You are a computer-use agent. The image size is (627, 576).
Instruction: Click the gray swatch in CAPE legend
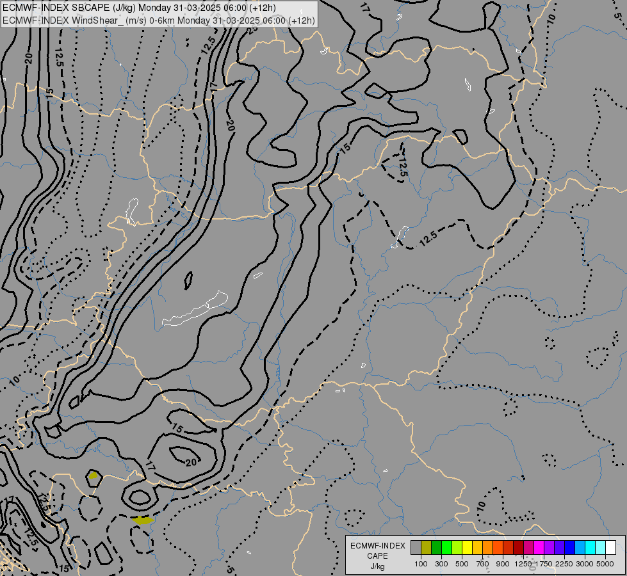(416, 548)
